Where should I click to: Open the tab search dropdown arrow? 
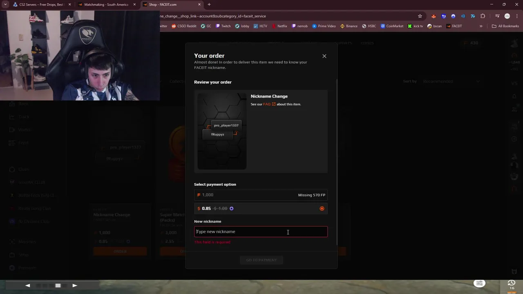pos(5,4)
